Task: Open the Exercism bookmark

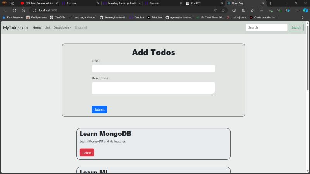Action: coord(137,17)
